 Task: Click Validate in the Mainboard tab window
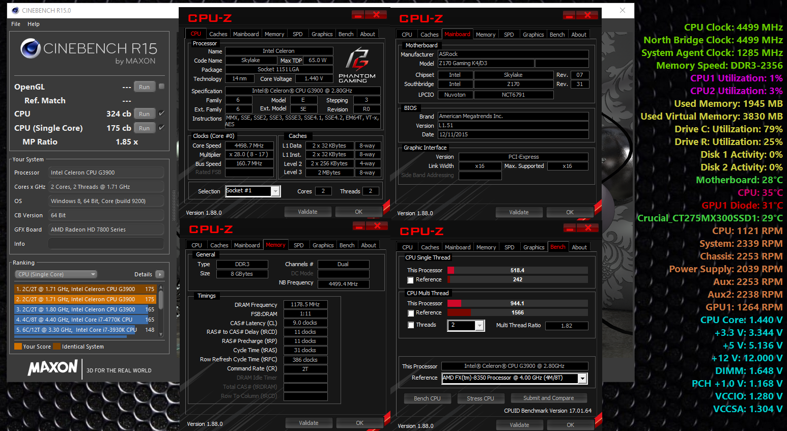click(519, 212)
